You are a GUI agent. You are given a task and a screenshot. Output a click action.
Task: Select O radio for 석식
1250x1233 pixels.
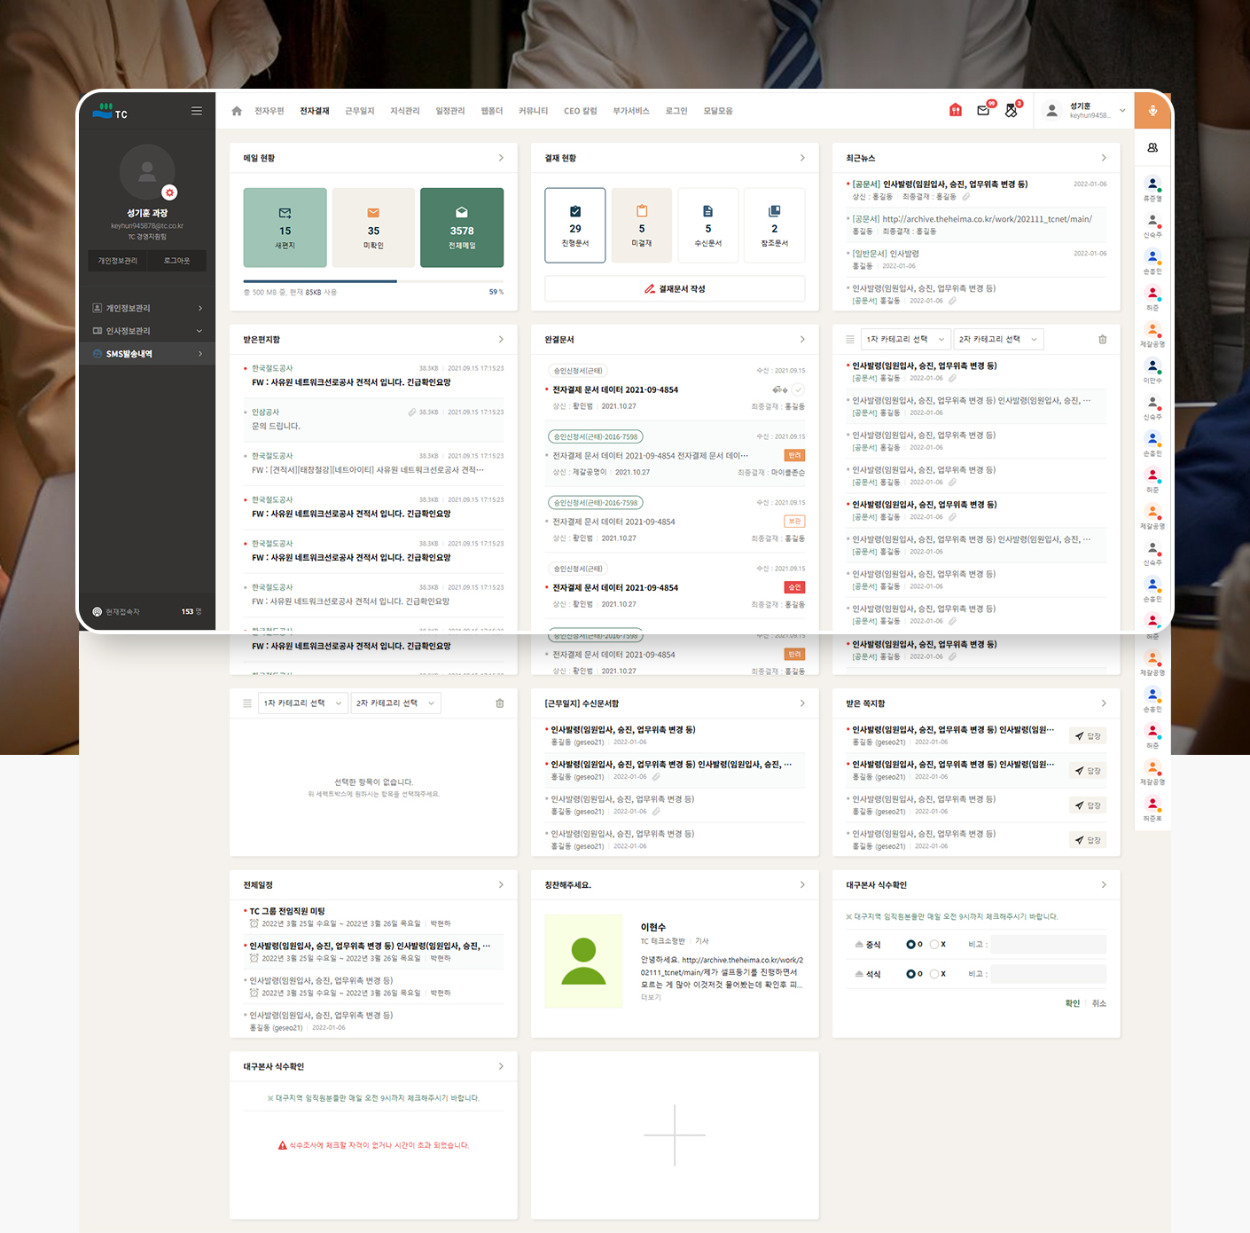pyautogui.click(x=910, y=974)
